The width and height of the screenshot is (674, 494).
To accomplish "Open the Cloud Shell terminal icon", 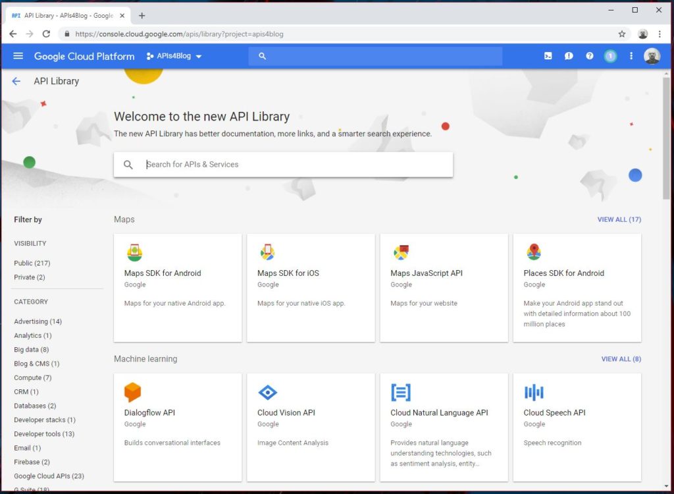I will 548,56.
